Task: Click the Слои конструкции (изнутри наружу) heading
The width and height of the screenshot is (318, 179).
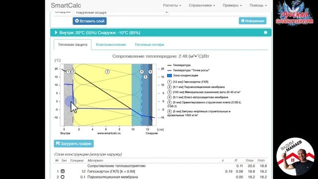Action: (x=88, y=154)
